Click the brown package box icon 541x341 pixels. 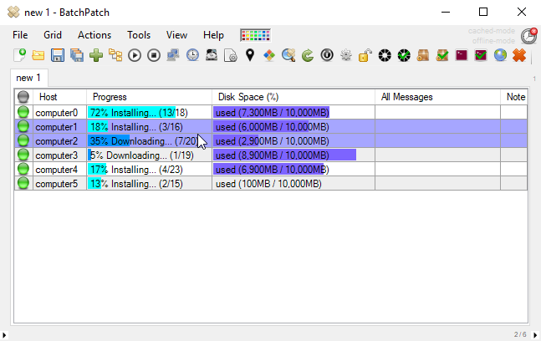pos(423,55)
